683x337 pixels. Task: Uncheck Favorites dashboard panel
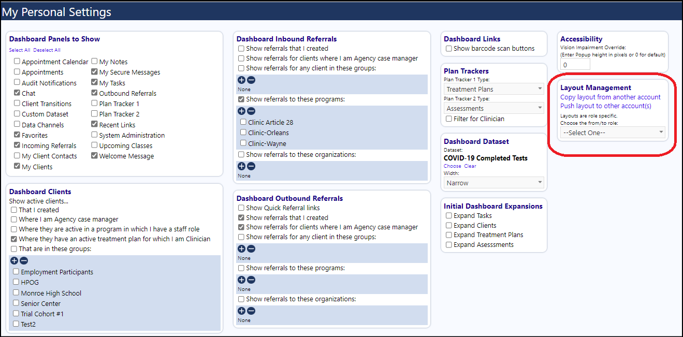click(x=17, y=135)
